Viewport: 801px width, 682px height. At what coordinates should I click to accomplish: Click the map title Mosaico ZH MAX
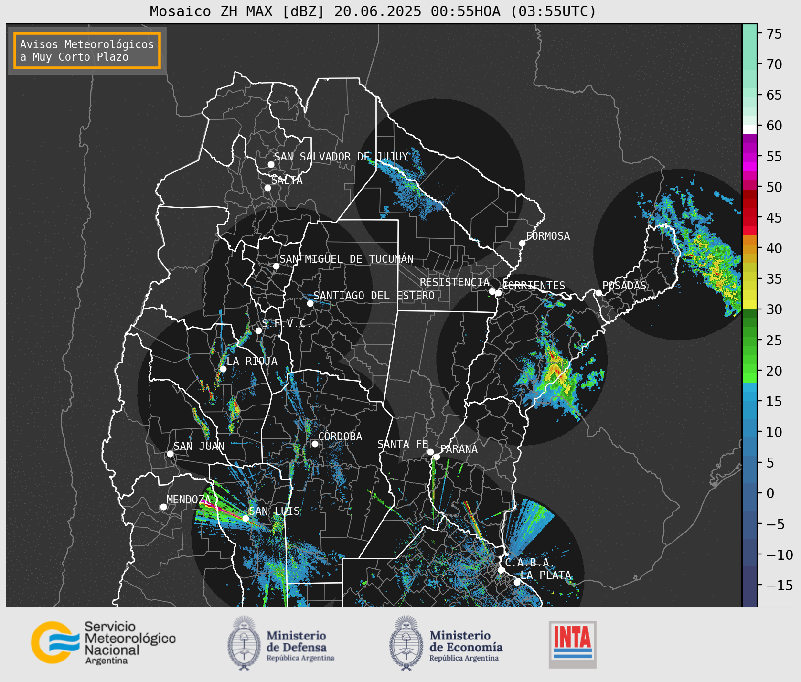[373, 11]
